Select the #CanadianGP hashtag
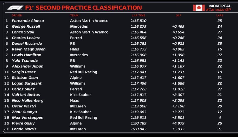This screenshot has height=137, width=238. tap(218, 10)
